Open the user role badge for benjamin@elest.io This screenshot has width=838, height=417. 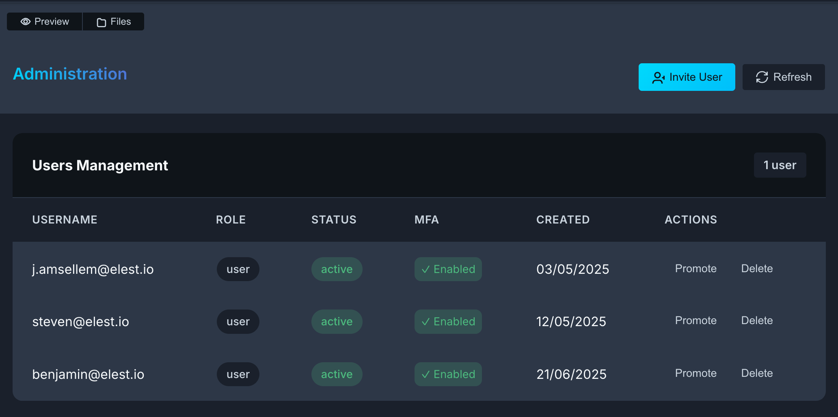(x=238, y=374)
